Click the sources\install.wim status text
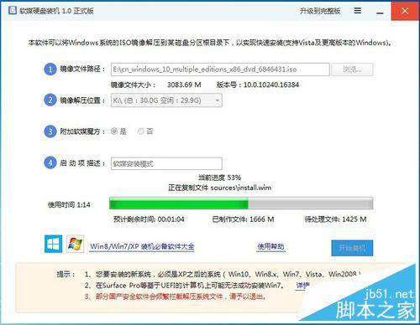Image resolution: width=420 pixels, height=325 pixels. coord(219,188)
